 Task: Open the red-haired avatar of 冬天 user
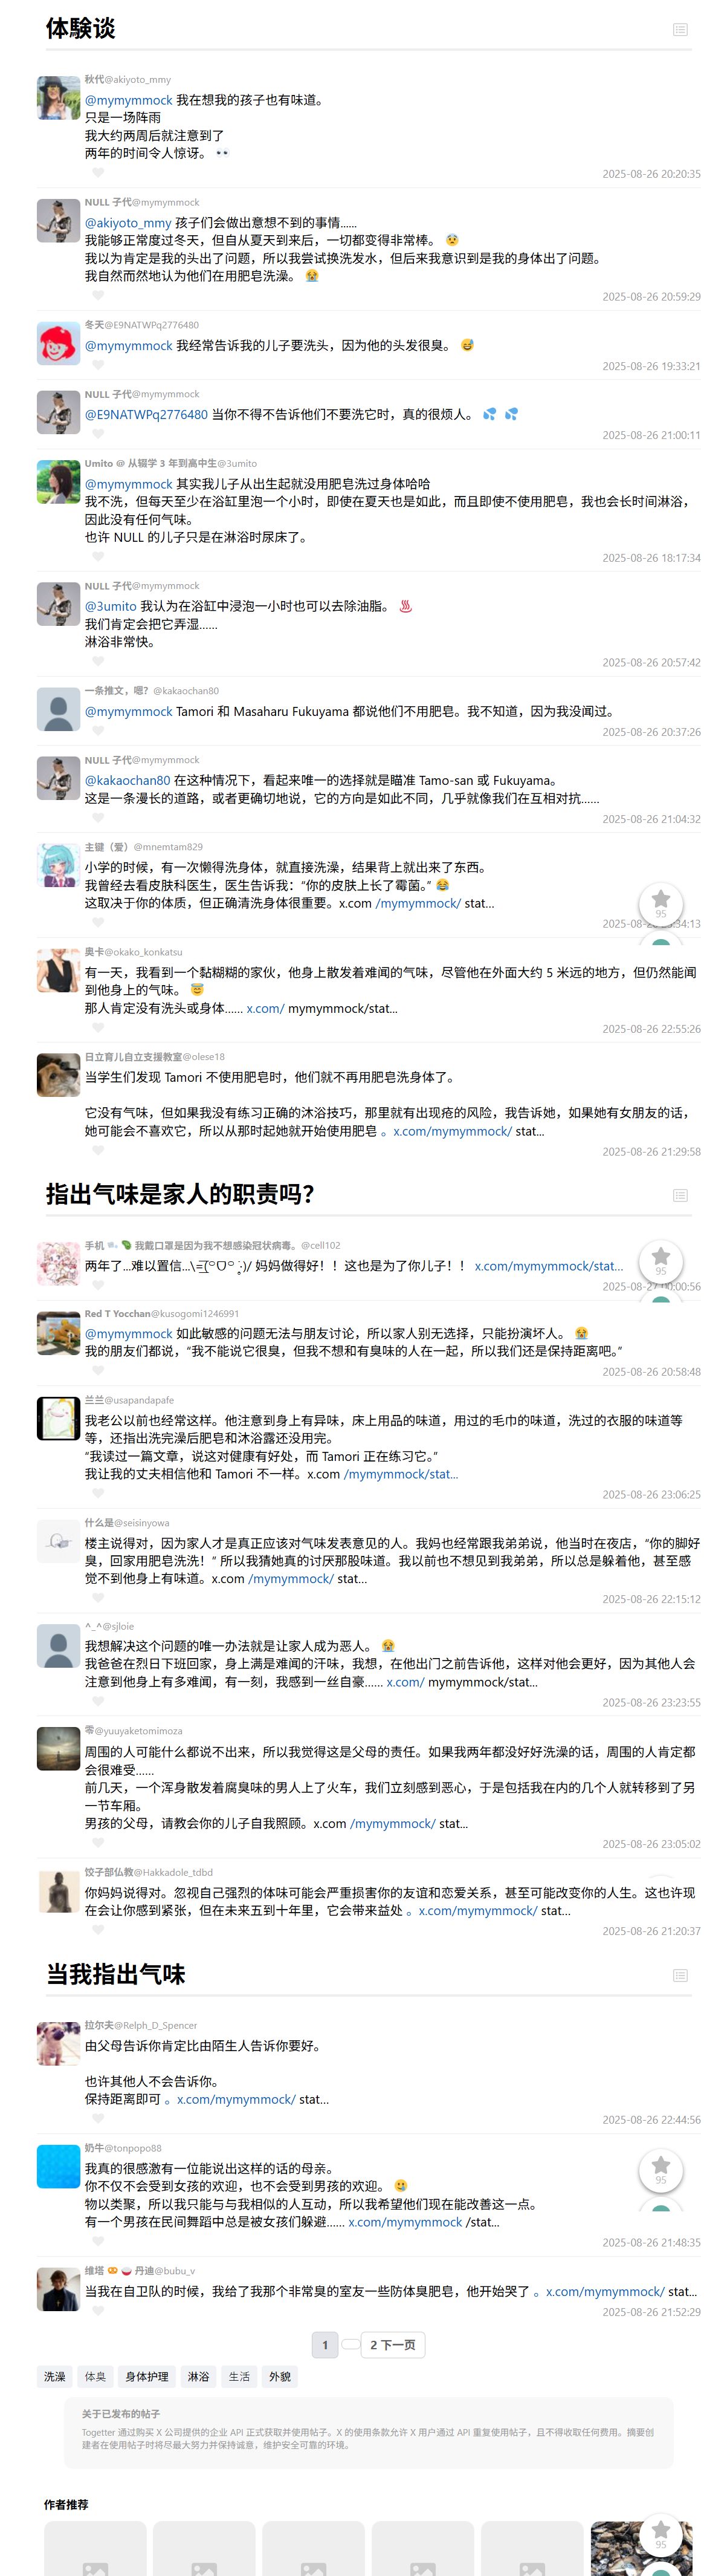58,343
